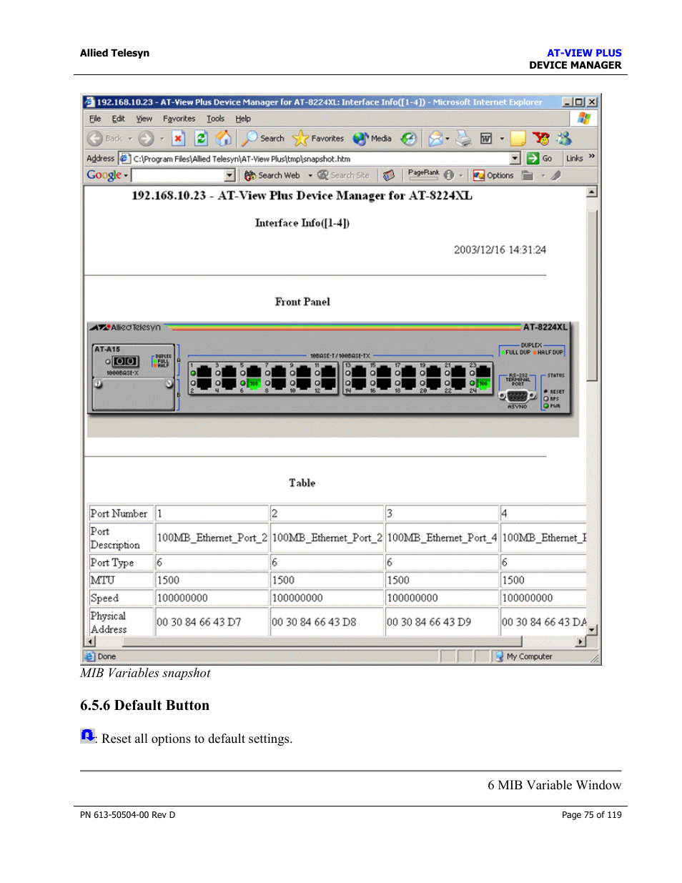Open the Search Web dropdown arrow
682x883 pixels.
coord(310,175)
